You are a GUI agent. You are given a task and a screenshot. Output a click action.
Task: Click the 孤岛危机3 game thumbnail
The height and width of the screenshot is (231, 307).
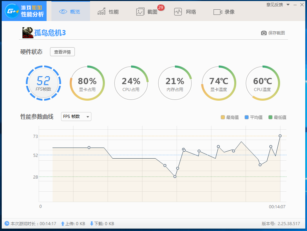[28, 33]
